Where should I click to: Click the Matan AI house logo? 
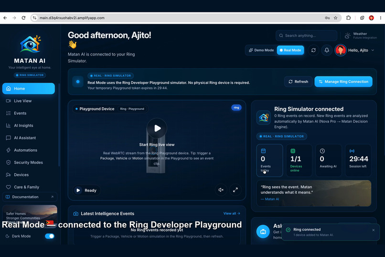click(30, 44)
